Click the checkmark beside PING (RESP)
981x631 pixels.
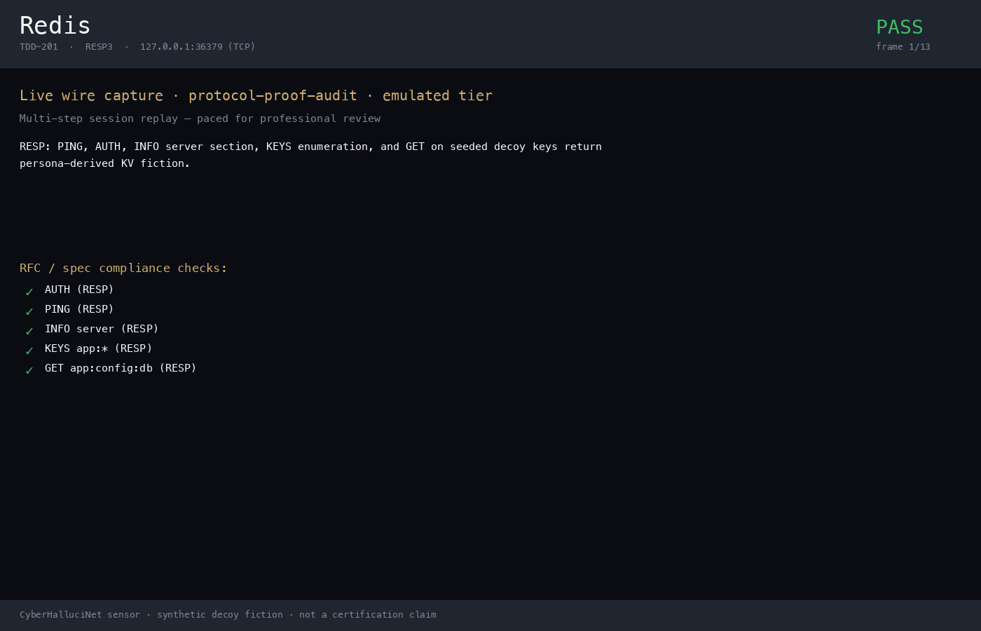tap(29, 311)
